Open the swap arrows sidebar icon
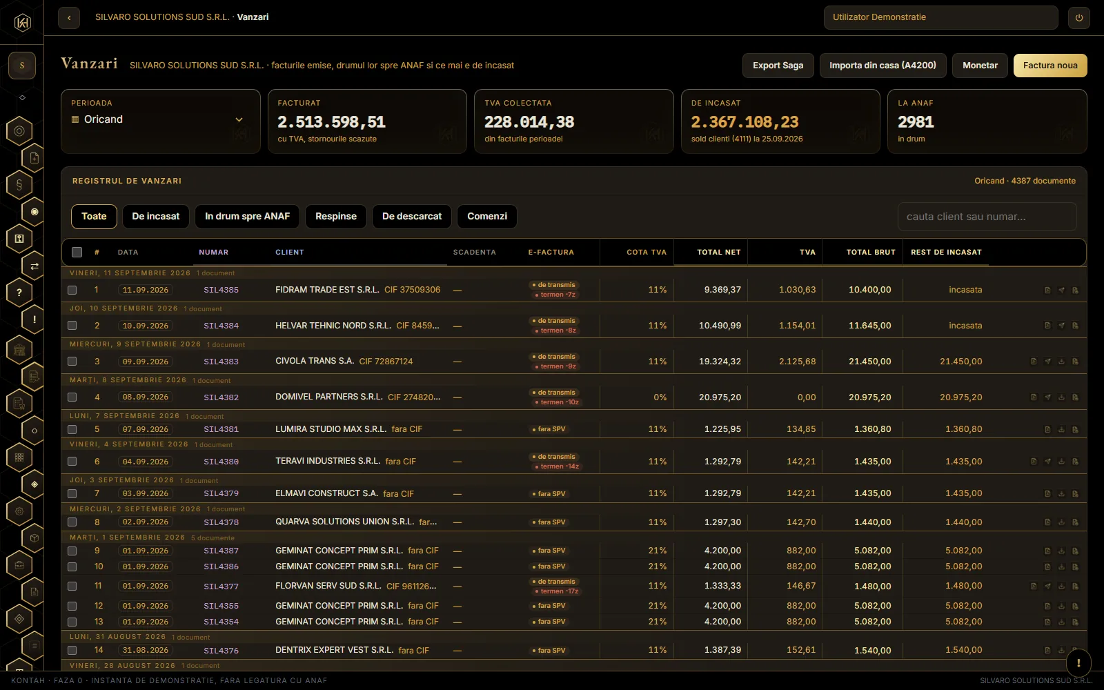The width and height of the screenshot is (1104, 690). [x=34, y=266]
